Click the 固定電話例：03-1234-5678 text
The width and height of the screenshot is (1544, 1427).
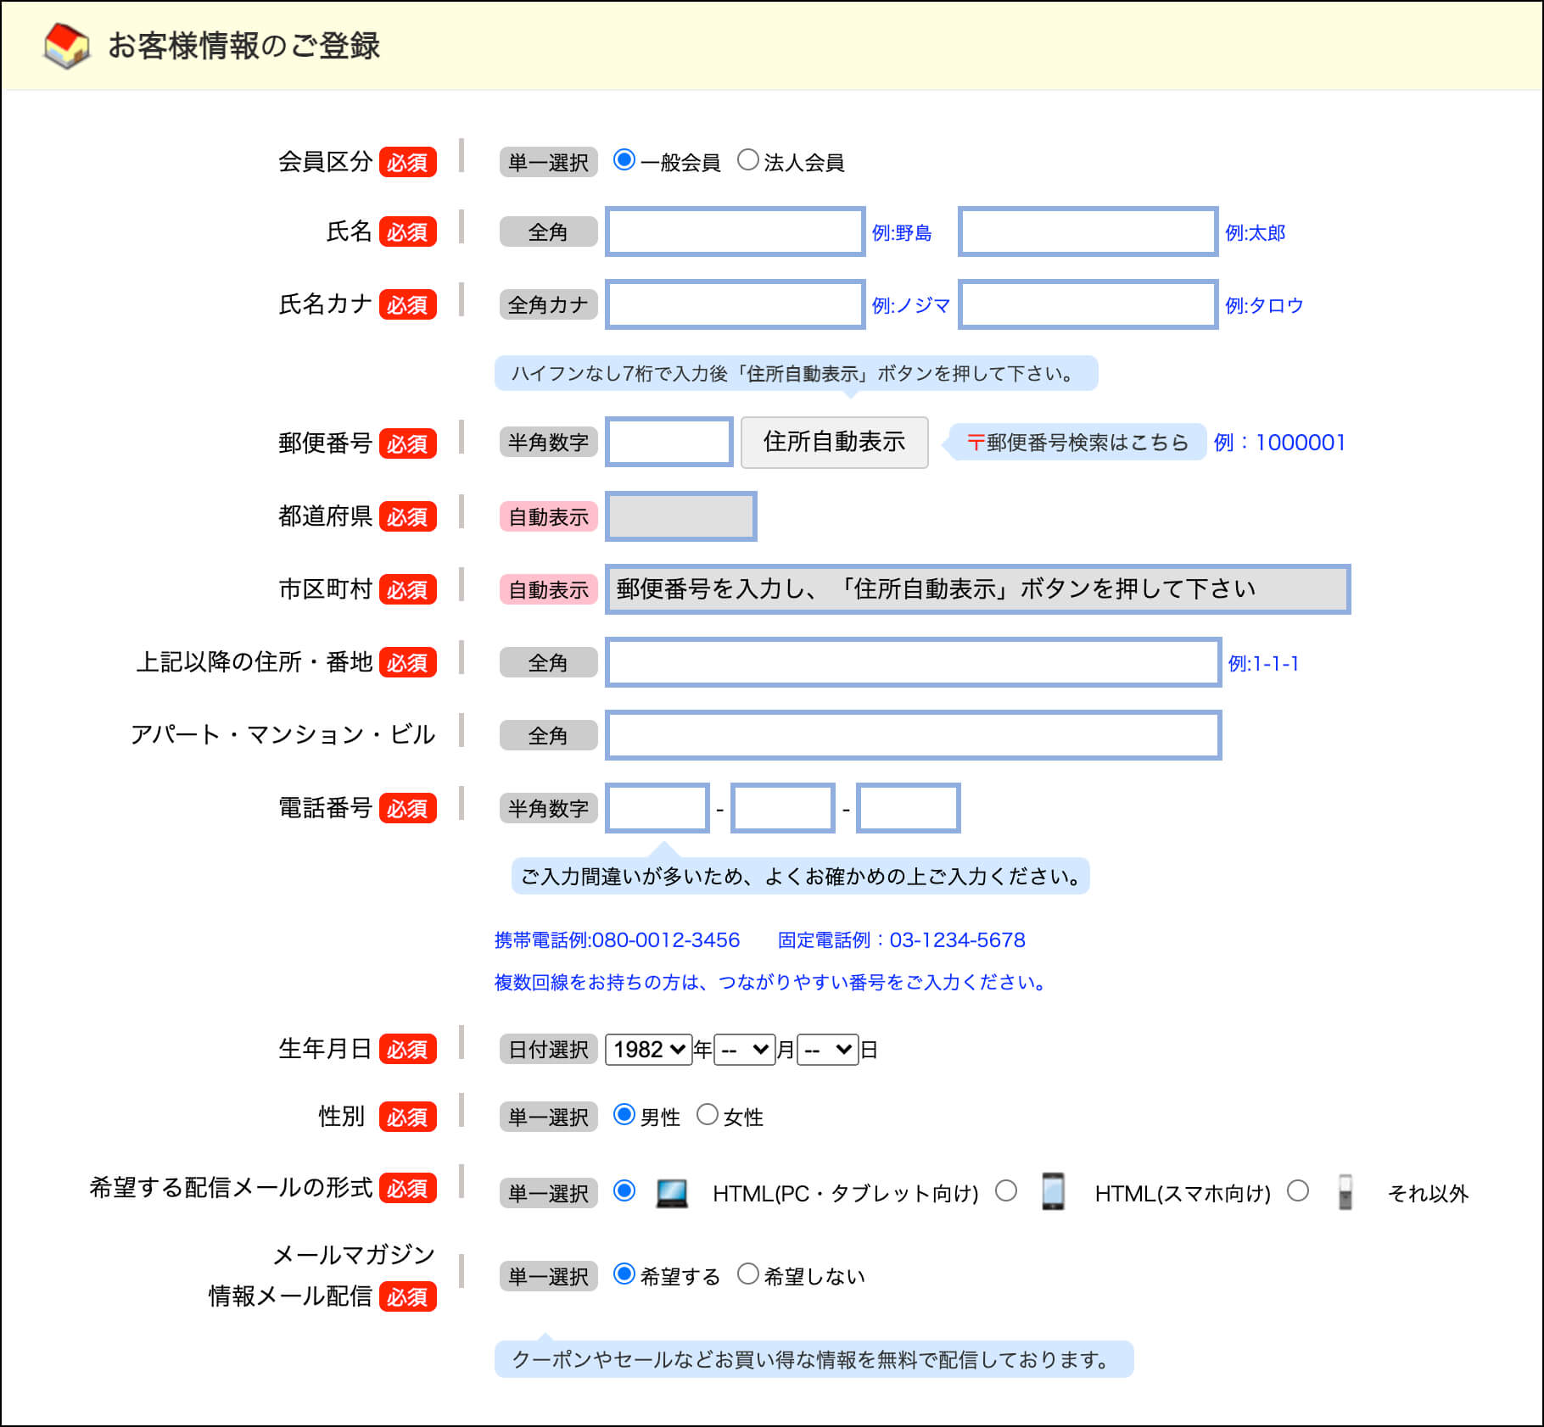902,939
